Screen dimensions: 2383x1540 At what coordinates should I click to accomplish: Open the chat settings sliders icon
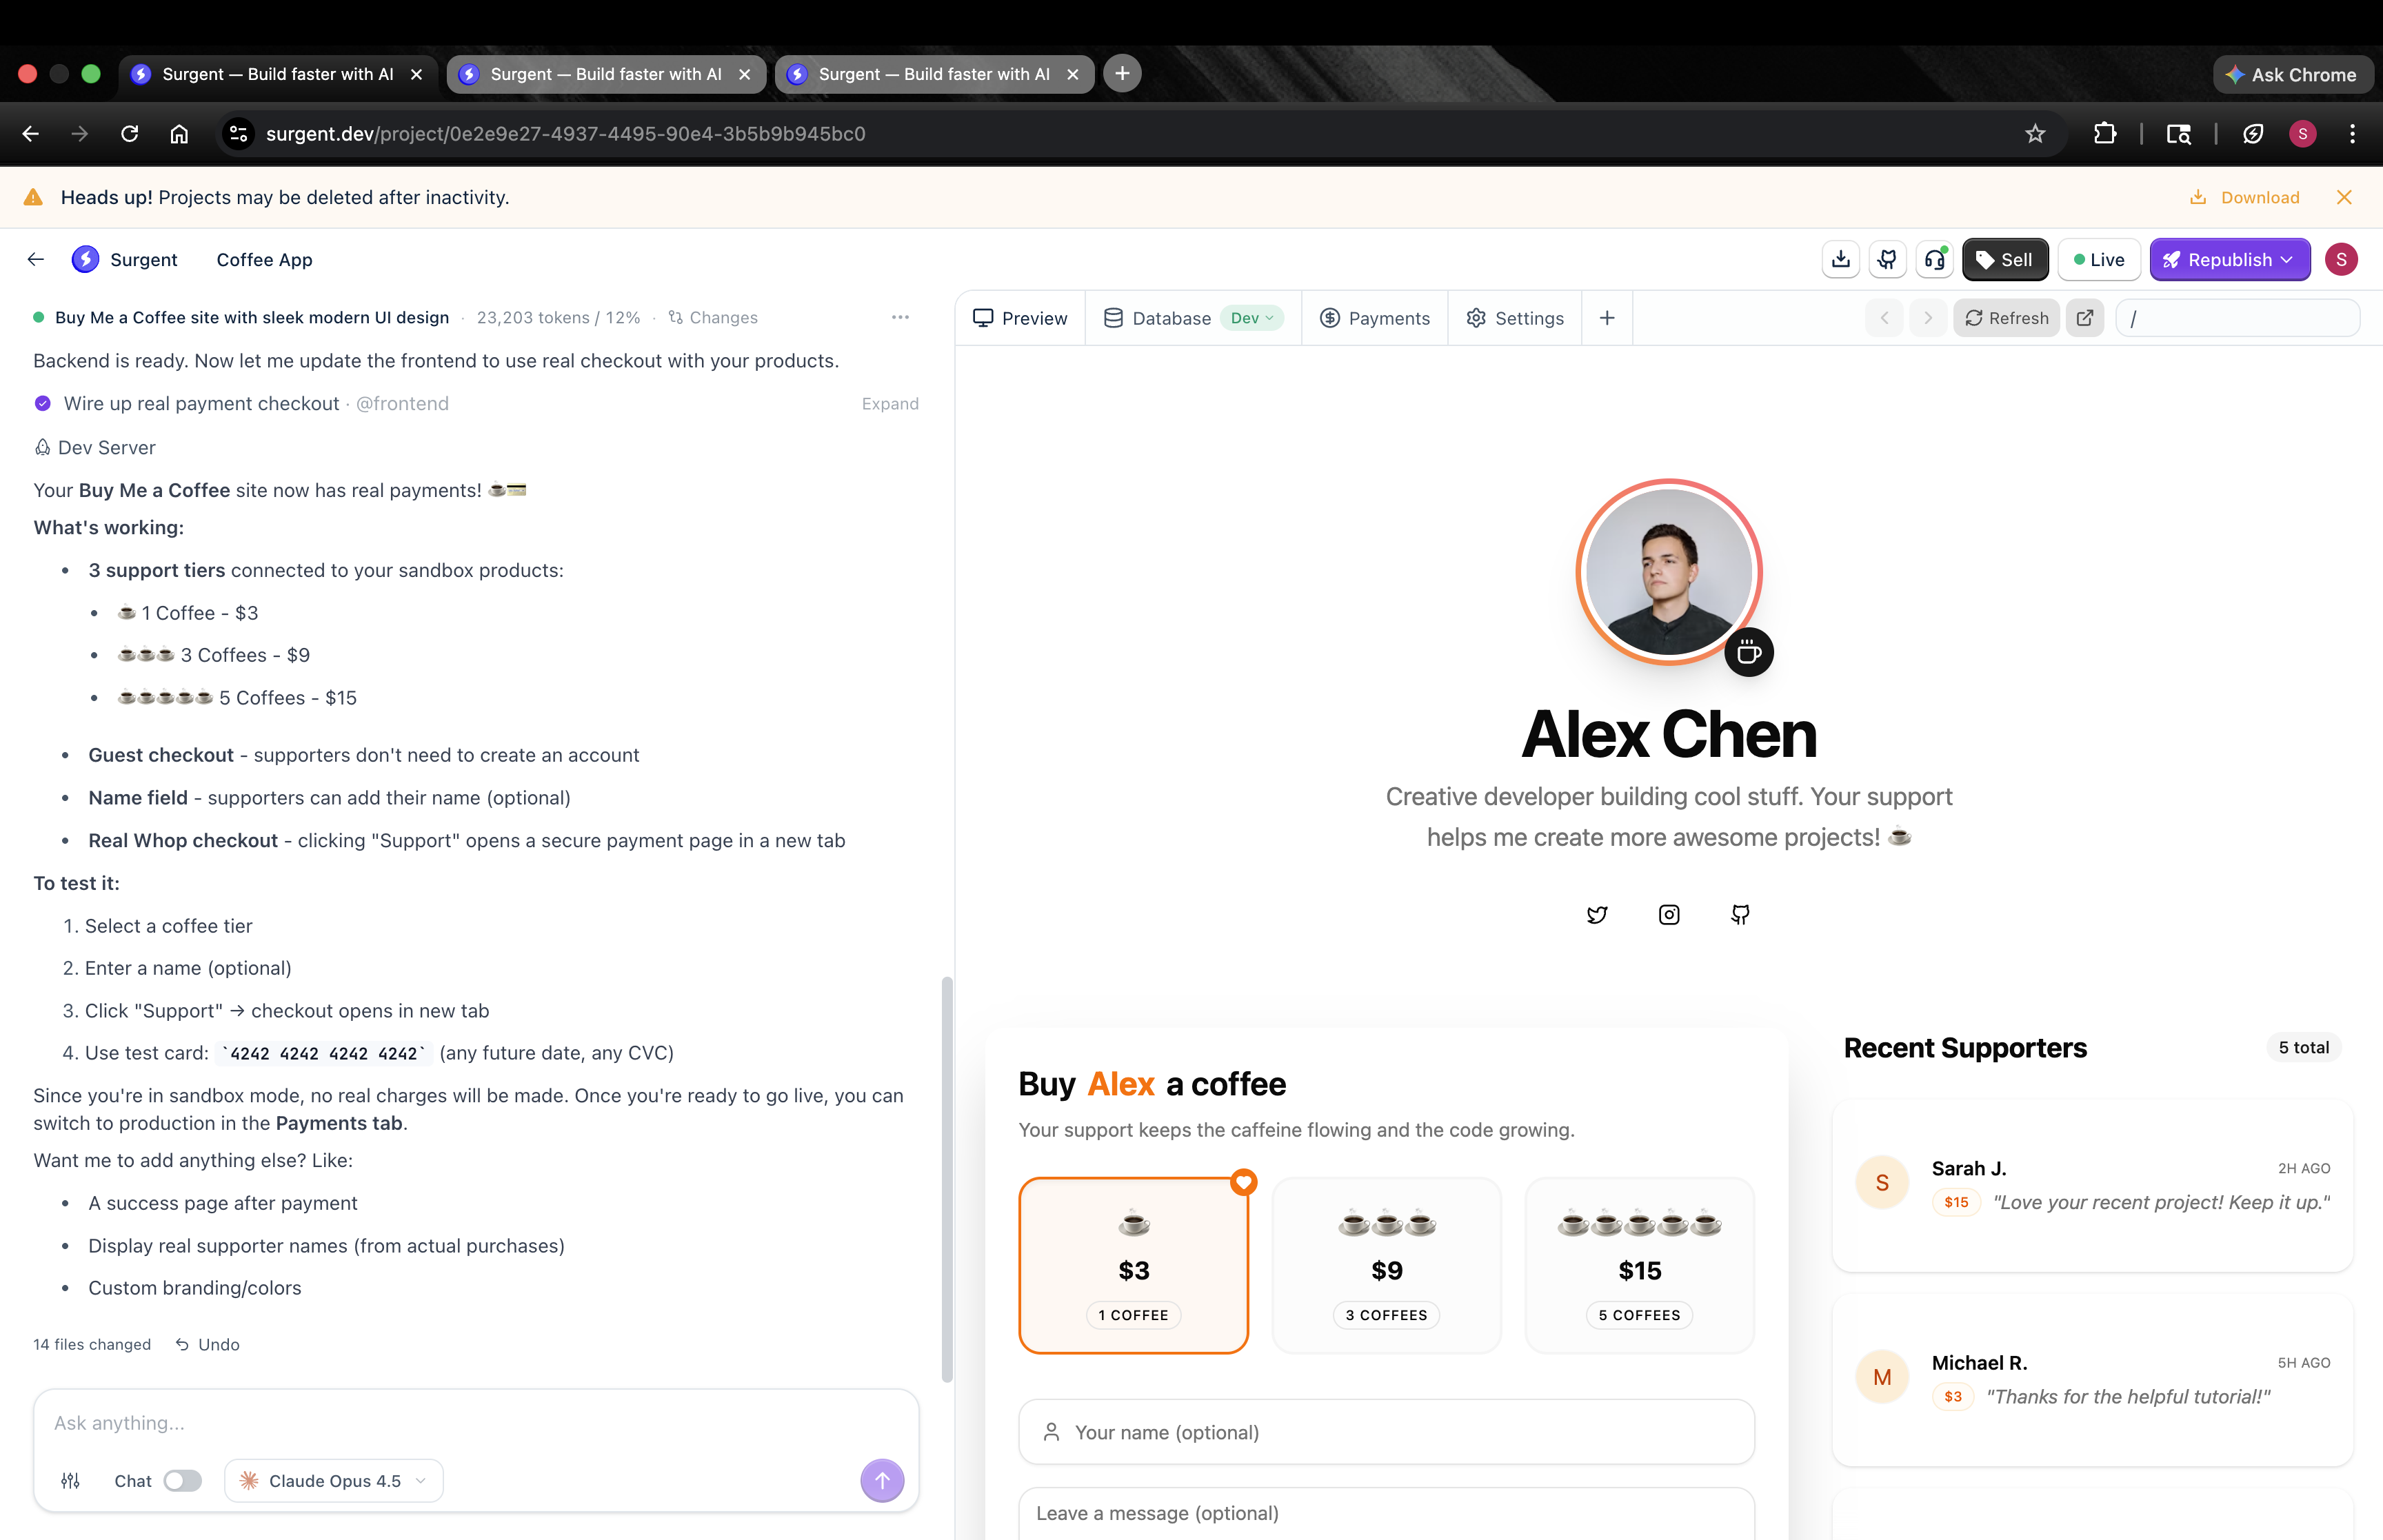pos(71,1481)
